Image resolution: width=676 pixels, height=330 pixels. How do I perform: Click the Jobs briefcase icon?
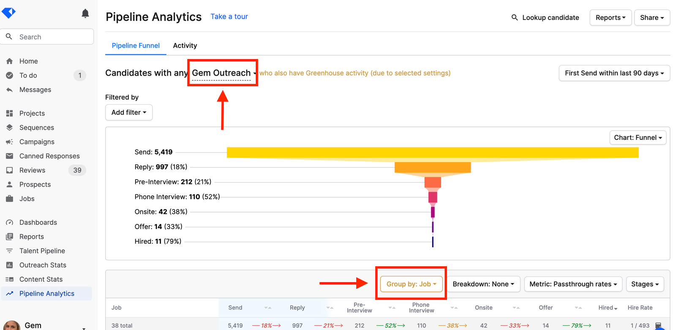(9, 199)
